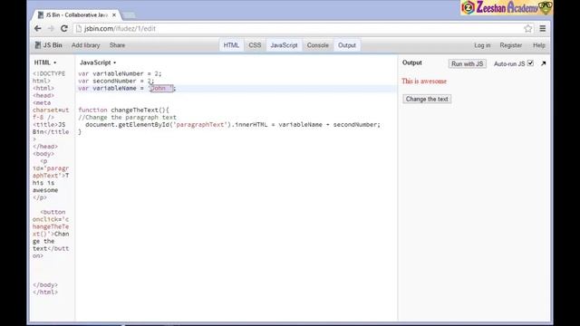Click the 'This is awesome' output paragraph
The image size is (580, 326).
pos(424,81)
